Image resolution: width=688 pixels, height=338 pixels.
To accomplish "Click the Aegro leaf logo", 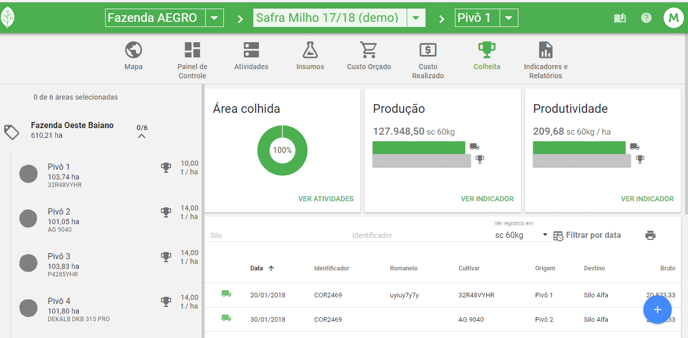I will coord(8,18).
